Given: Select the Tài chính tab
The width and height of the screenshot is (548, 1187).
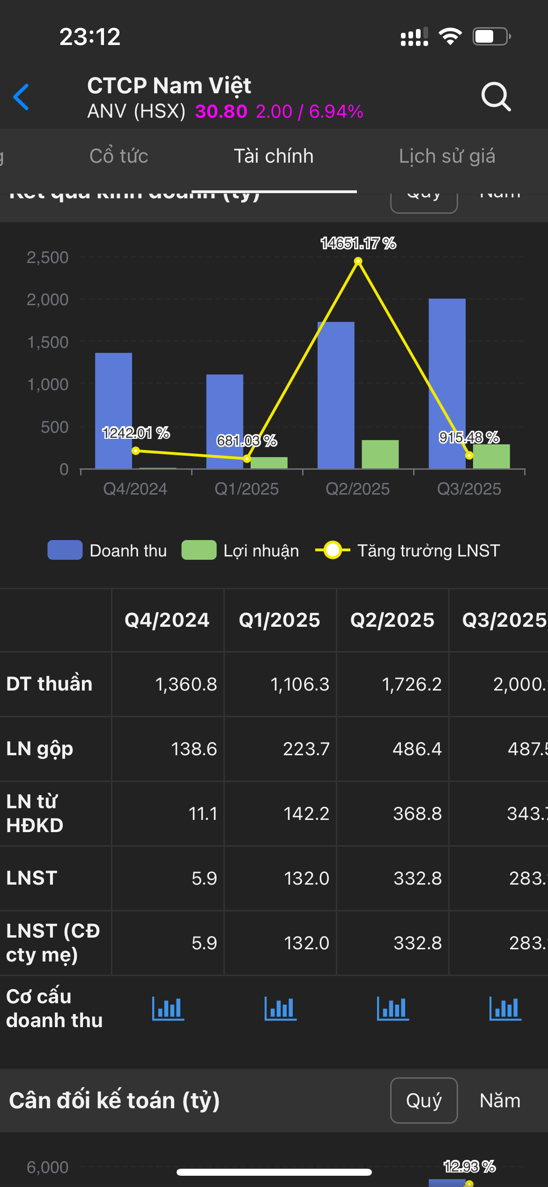Looking at the screenshot, I should tap(274, 156).
